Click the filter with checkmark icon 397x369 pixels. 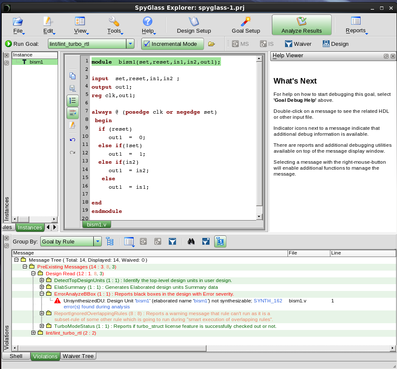206,242
